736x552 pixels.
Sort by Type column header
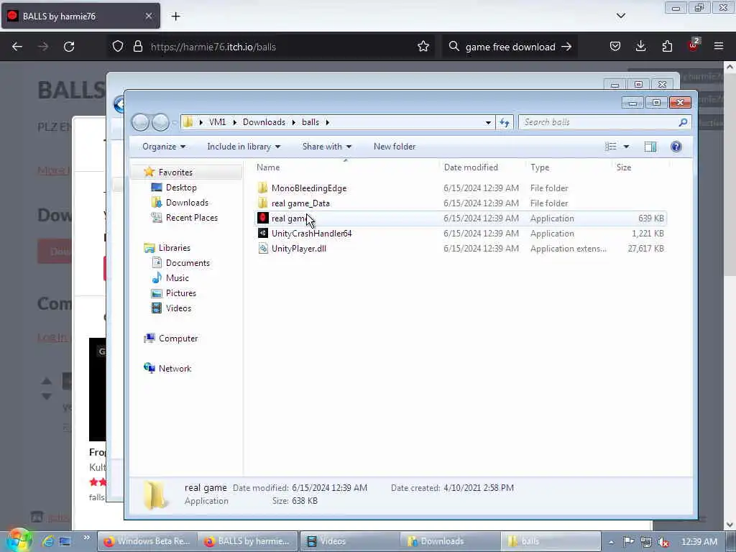(x=540, y=167)
